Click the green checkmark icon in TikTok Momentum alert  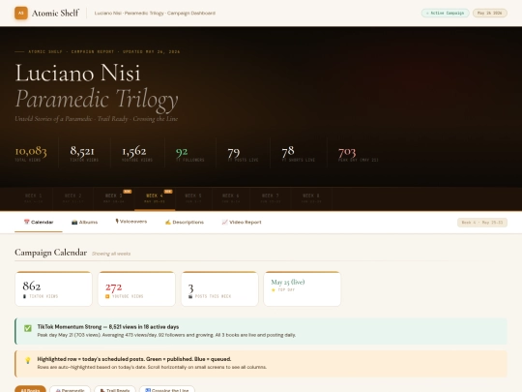click(x=28, y=328)
